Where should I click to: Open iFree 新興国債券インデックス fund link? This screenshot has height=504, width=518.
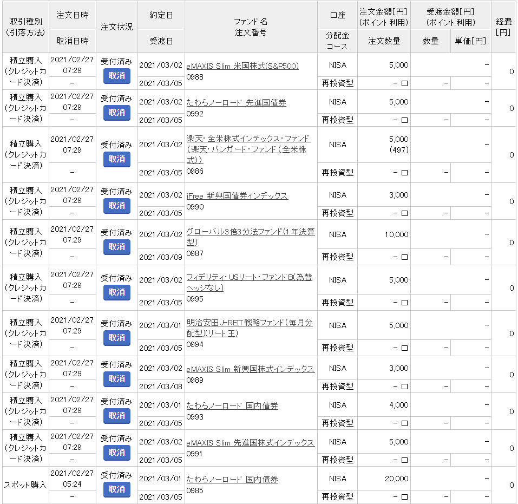click(x=237, y=196)
